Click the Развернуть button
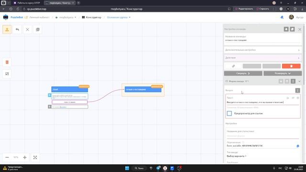 [x=283, y=73]
